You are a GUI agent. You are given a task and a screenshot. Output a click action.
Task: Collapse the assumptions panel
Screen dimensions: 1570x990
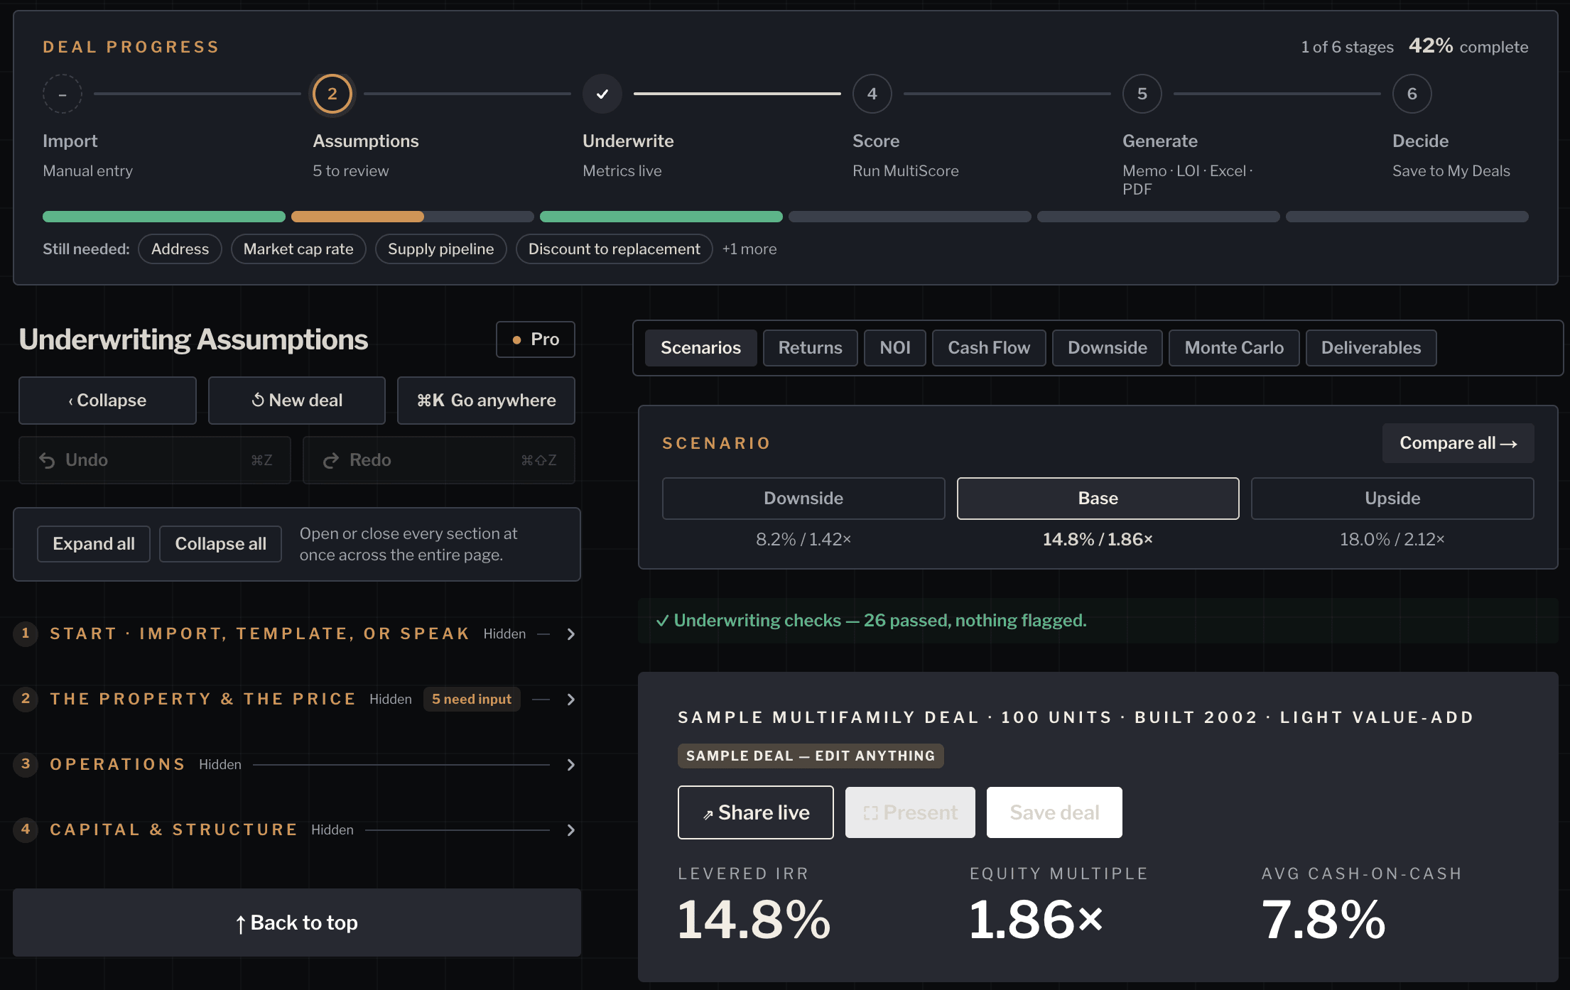click(x=107, y=401)
